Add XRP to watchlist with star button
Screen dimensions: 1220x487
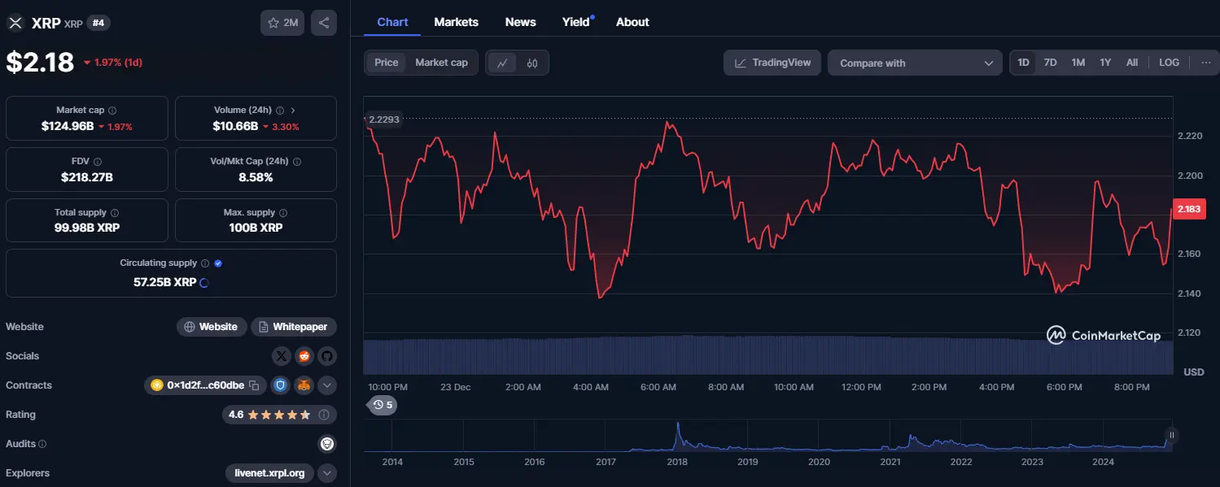click(282, 23)
